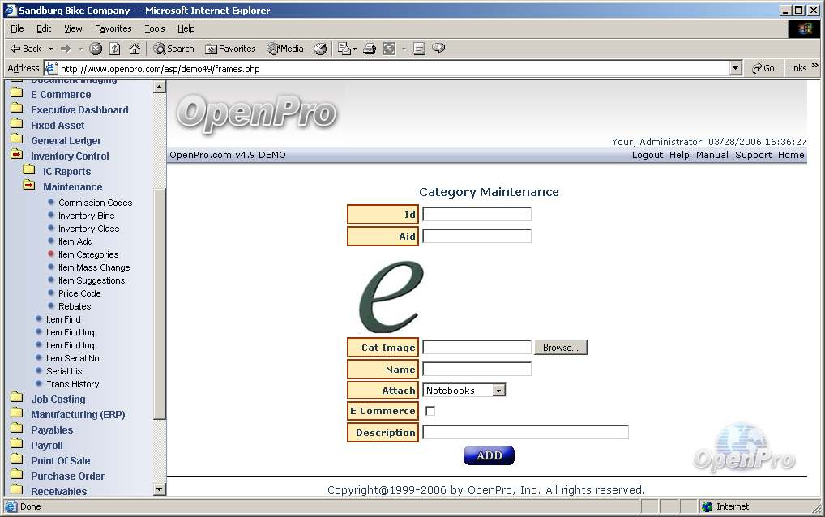825x517 pixels.
Task: Open the Tools menu
Action: [x=154, y=28]
